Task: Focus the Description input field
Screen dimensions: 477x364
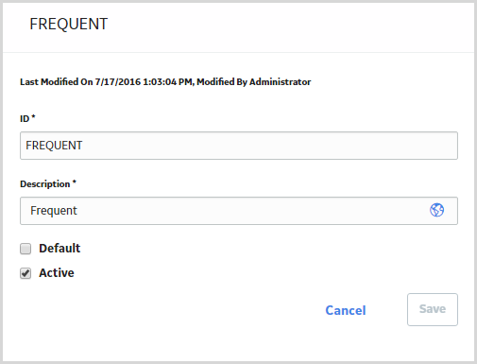Action: tap(239, 211)
